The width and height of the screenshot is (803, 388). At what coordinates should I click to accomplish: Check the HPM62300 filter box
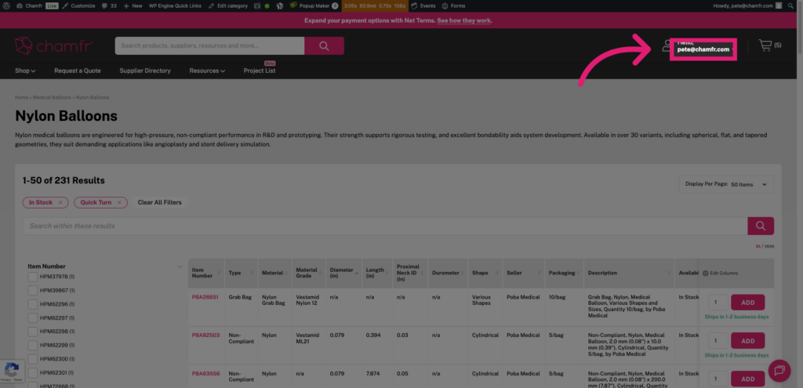pos(33,359)
